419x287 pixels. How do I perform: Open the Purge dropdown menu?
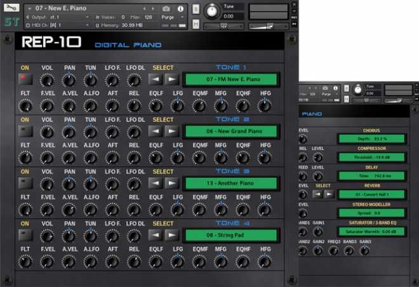click(x=172, y=17)
